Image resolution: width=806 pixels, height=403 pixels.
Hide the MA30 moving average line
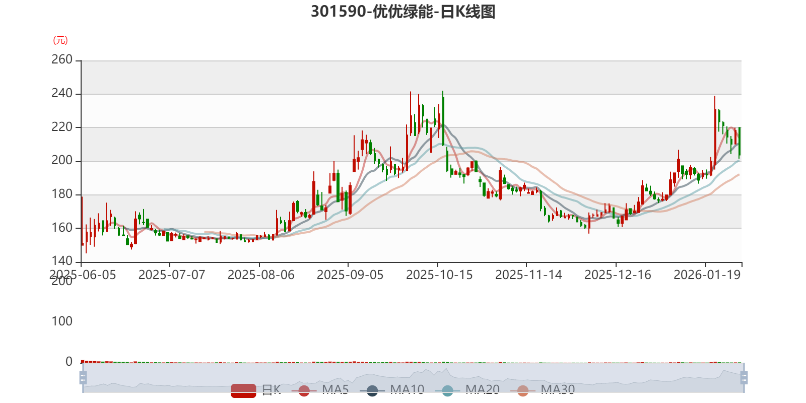coord(543,390)
